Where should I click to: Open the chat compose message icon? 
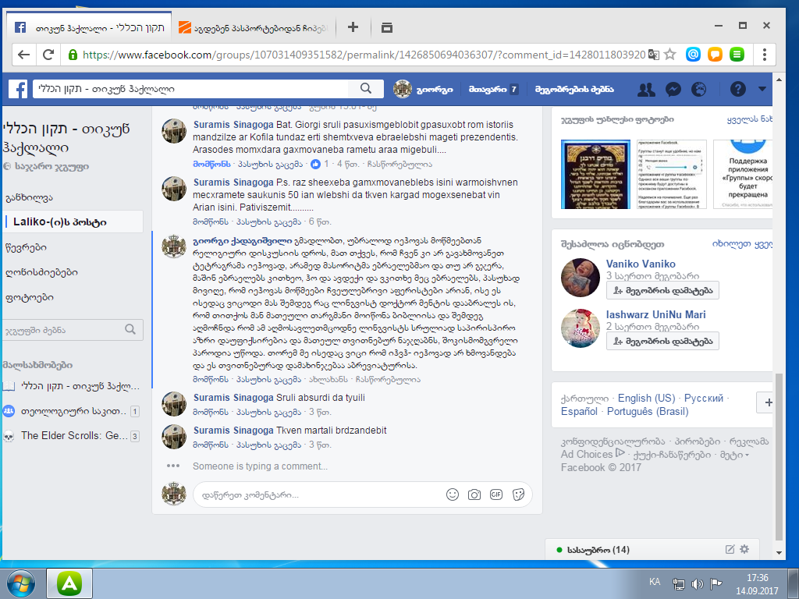pos(730,549)
